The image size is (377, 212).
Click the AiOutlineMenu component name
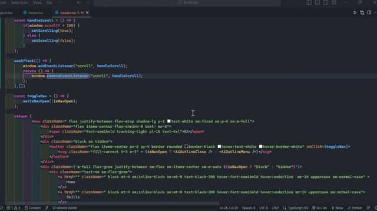point(236,152)
